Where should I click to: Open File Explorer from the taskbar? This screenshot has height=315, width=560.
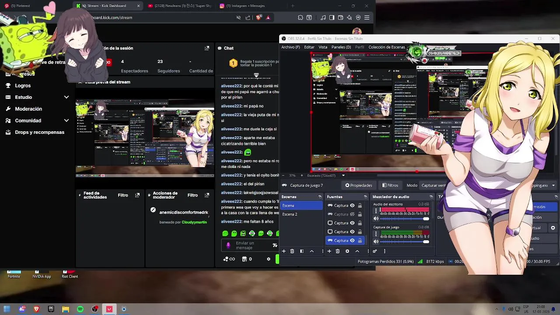tap(65, 309)
